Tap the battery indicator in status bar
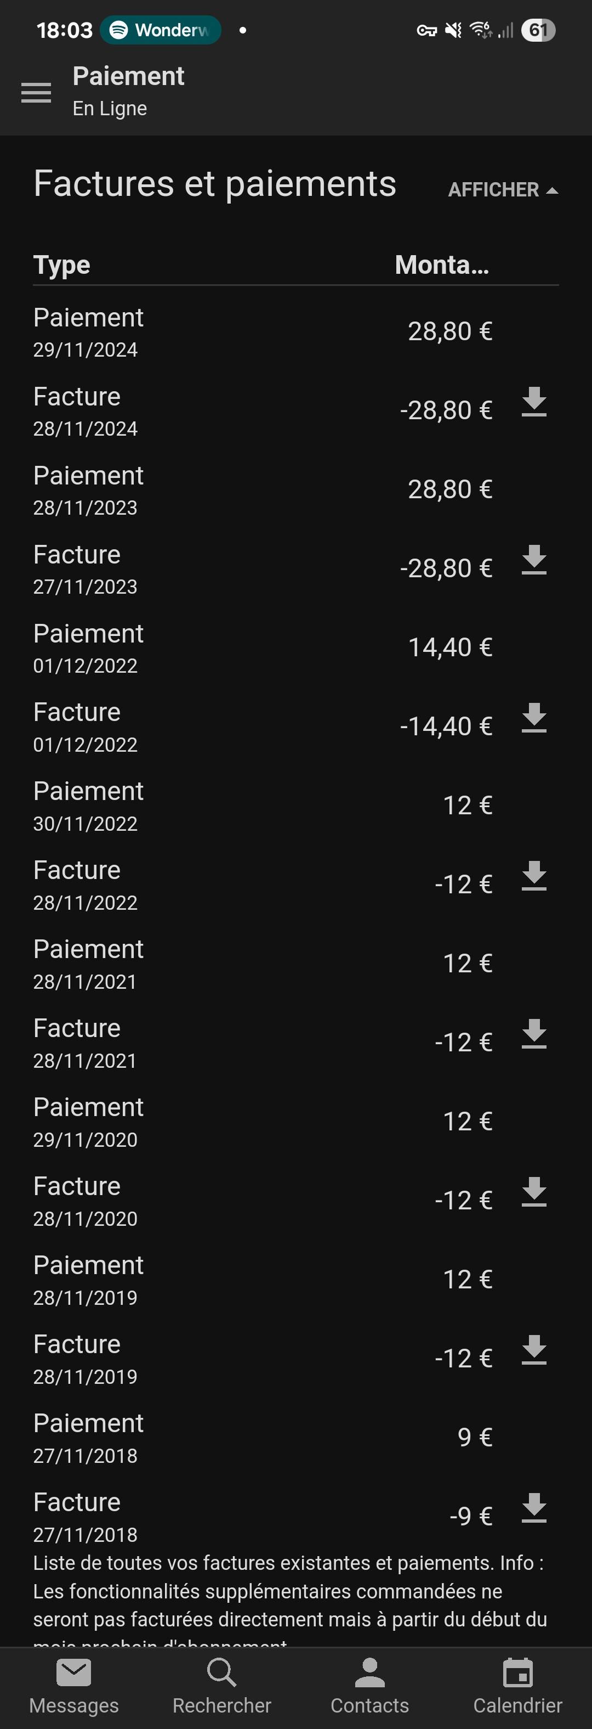Viewport: 592px width, 1729px height. [538, 30]
